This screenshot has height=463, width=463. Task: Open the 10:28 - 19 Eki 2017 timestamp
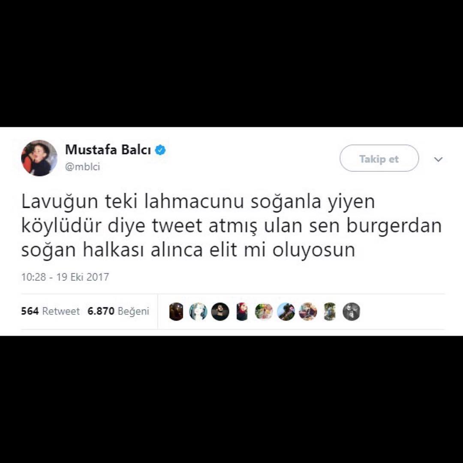[65, 277]
